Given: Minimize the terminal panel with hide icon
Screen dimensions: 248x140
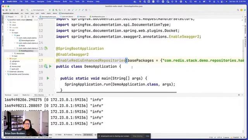Looking at the screenshot, I should pyautogui.click(x=242, y=95).
